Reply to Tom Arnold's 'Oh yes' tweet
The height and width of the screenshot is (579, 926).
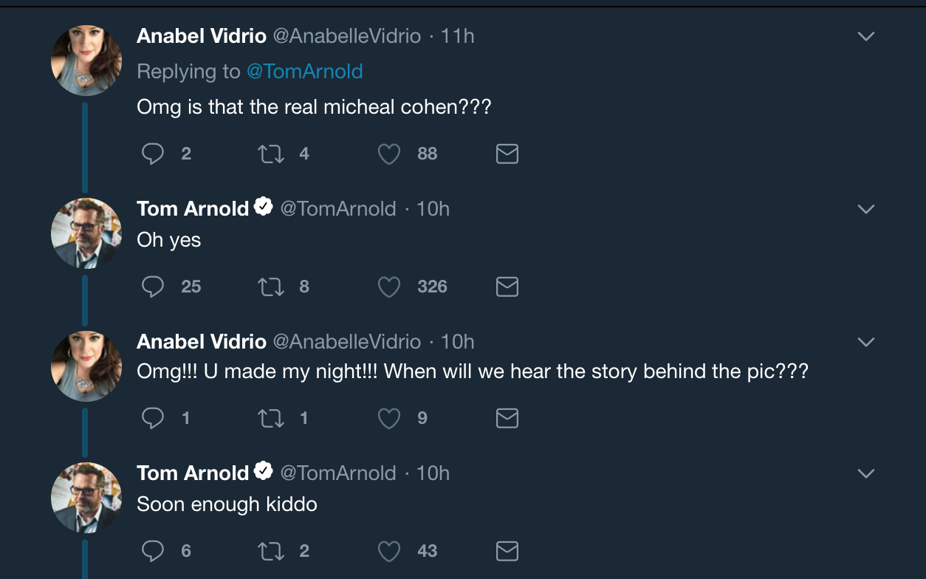tap(153, 287)
